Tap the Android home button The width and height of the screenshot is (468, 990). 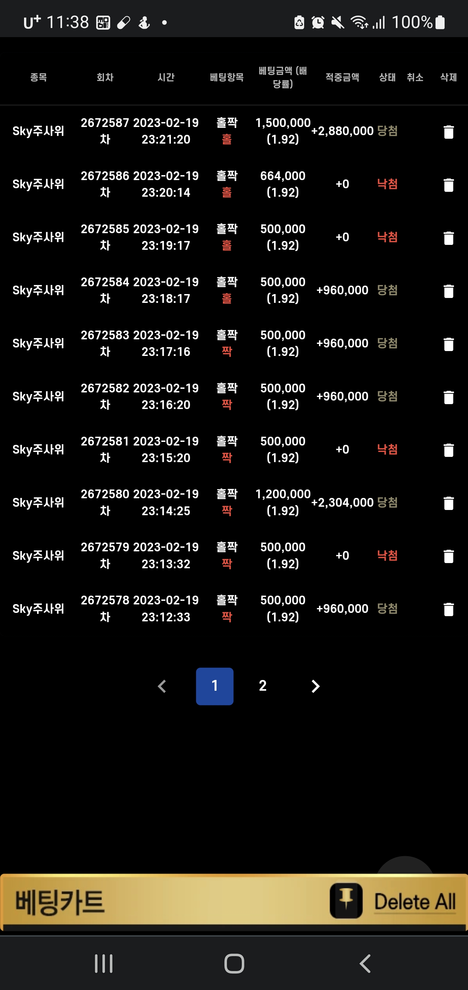(x=234, y=964)
